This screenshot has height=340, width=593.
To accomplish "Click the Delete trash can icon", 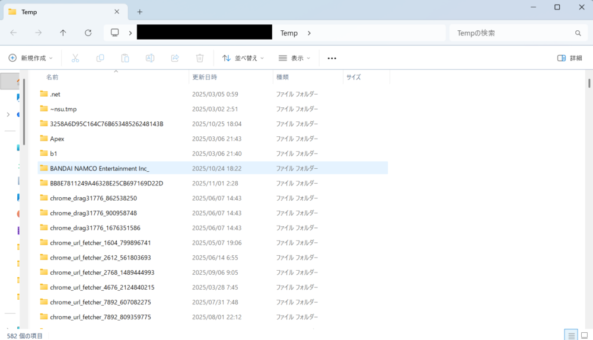I will (200, 58).
